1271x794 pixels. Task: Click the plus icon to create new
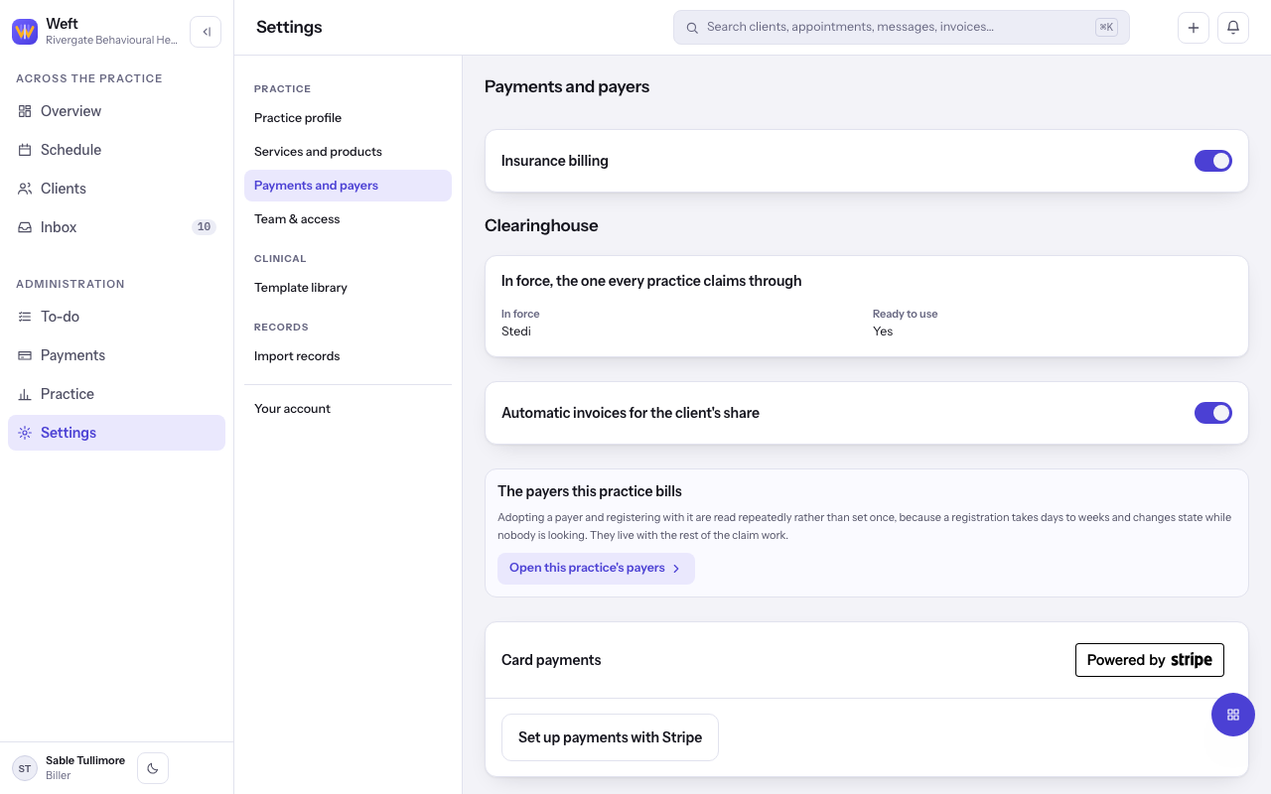[x=1194, y=28]
